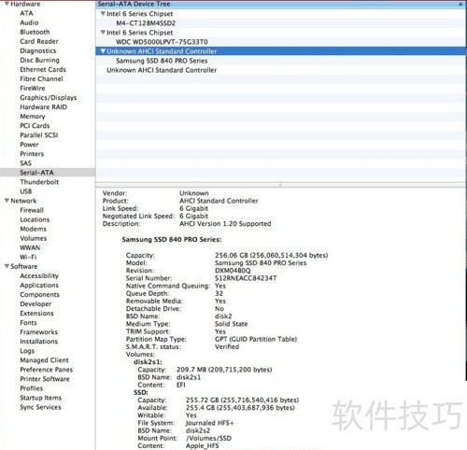The width and height of the screenshot is (467, 450).
Task: Open PCI Cards category
Action: pos(35,125)
